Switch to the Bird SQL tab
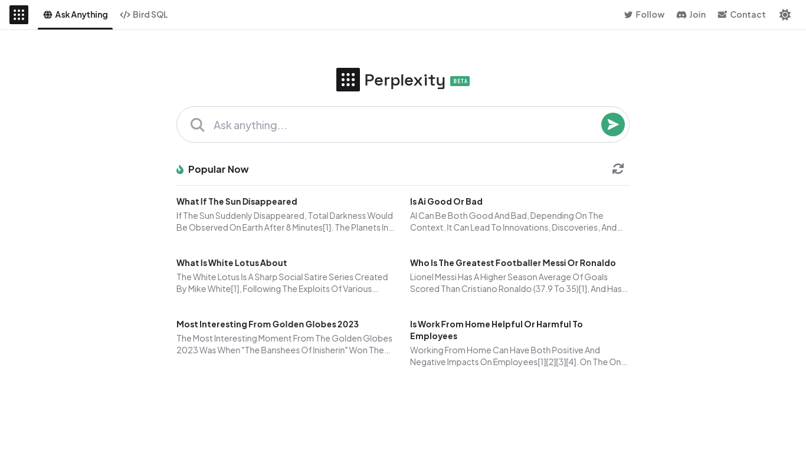 [x=144, y=15]
